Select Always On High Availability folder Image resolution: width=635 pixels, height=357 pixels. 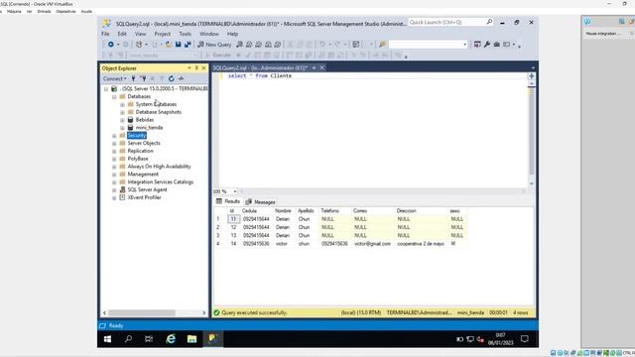pos(159,167)
